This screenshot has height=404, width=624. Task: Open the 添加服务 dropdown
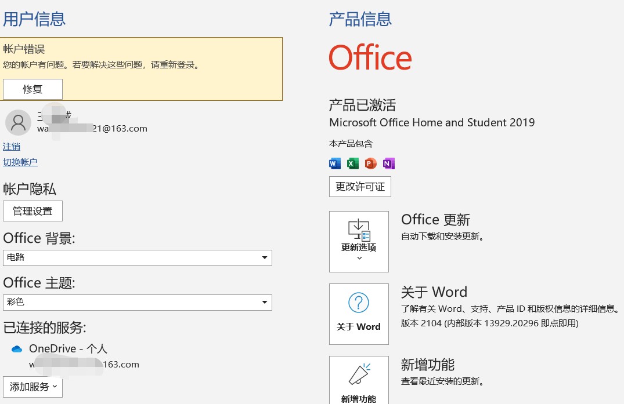point(33,387)
